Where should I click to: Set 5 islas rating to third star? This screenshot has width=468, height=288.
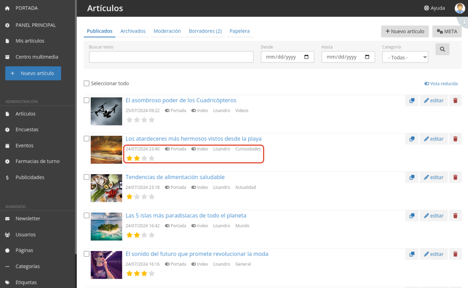(144, 235)
